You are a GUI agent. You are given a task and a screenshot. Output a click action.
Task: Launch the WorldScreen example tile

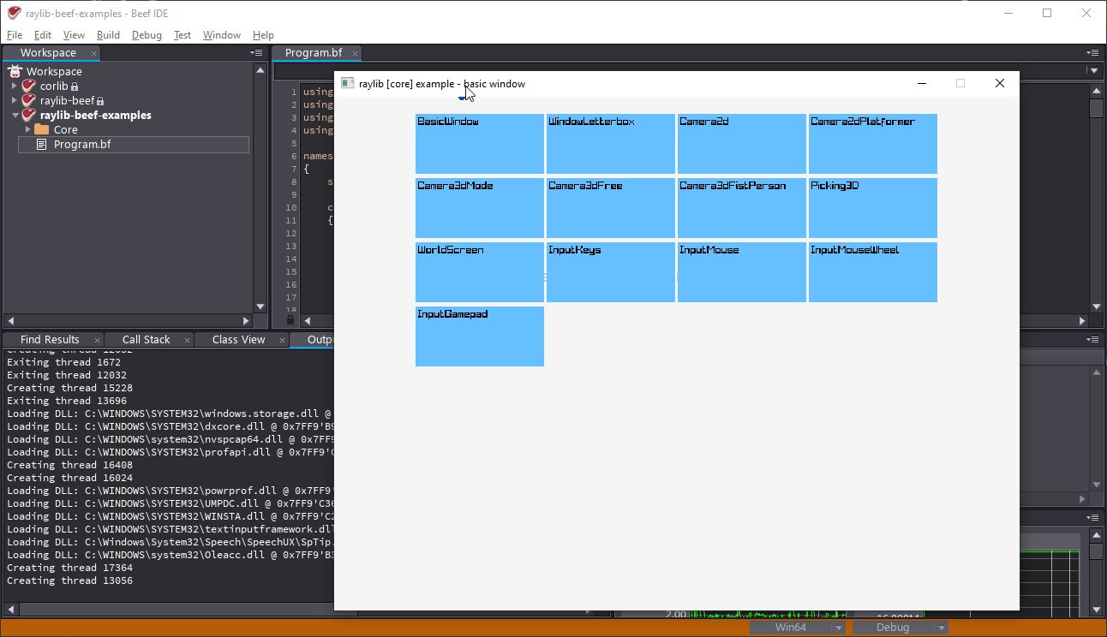[x=480, y=272]
